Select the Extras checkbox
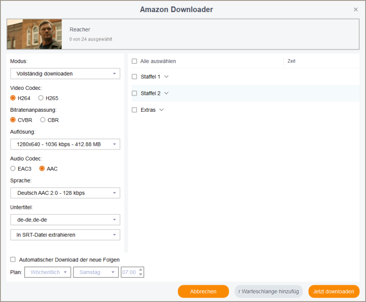366x302 pixels. pos(135,110)
